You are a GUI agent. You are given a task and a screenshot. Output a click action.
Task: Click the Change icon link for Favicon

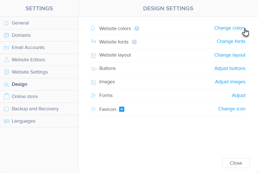(x=232, y=109)
